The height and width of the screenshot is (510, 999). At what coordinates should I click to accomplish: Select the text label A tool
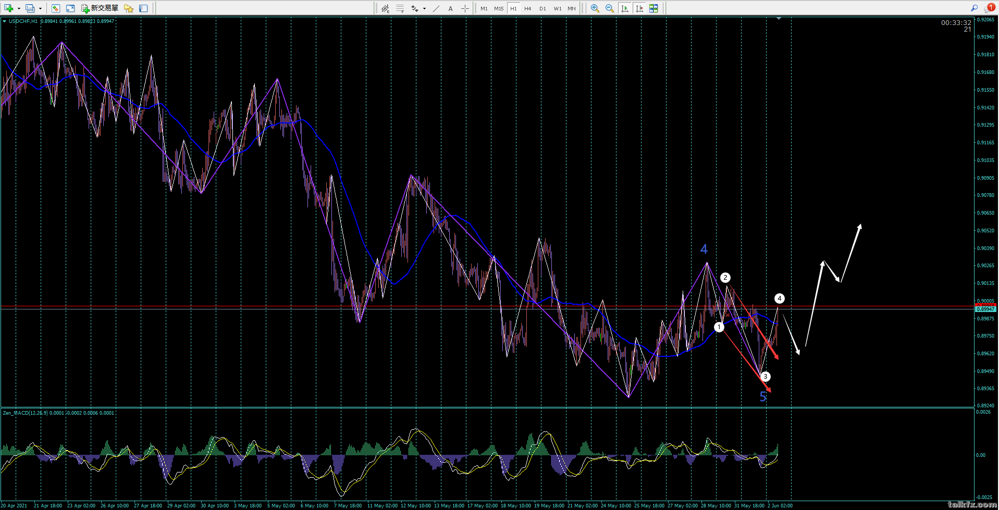(x=450, y=8)
